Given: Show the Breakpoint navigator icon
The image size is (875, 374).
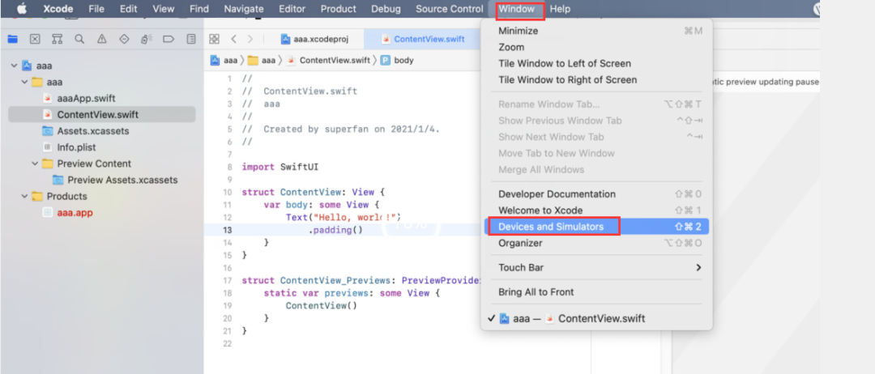Looking at the screenshot, I should pos(169,39).
